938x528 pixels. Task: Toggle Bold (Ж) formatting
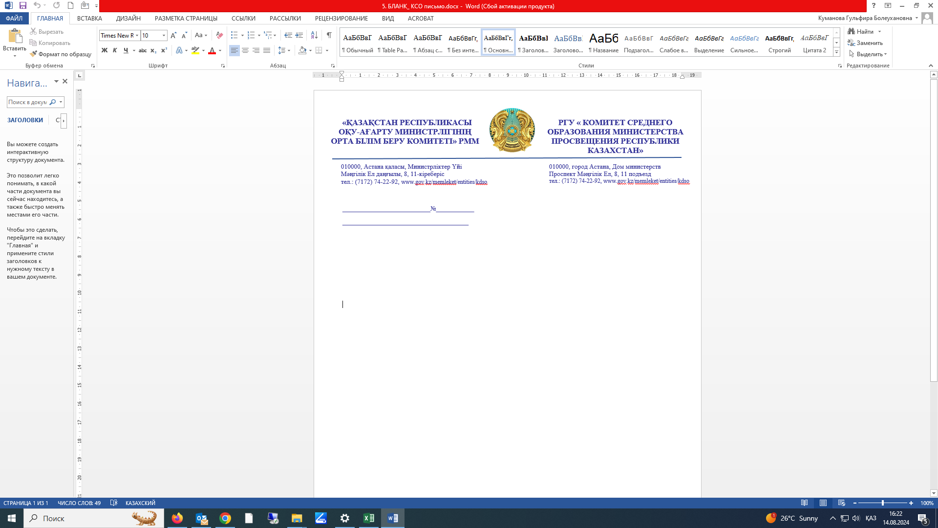click(105, 50)
